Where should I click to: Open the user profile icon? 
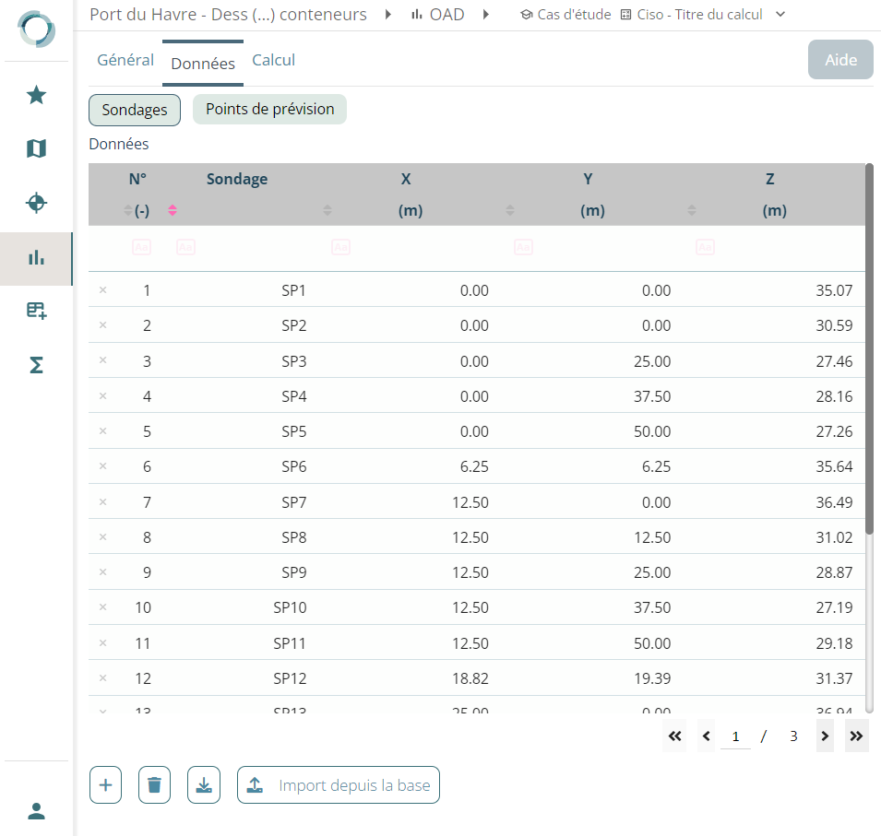36,811
